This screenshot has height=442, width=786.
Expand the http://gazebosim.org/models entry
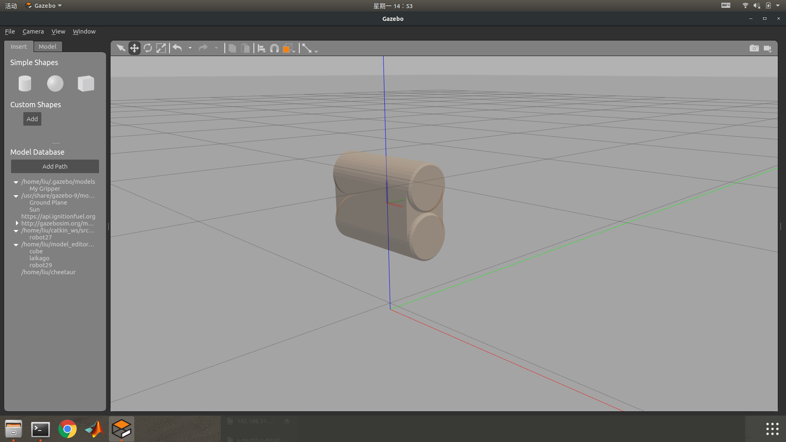coord(17,223)
